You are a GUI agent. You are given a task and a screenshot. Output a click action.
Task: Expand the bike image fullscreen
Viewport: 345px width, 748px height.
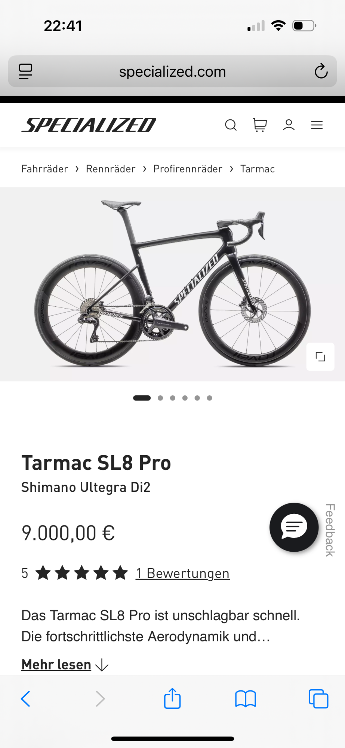click(x=320, y=356)
